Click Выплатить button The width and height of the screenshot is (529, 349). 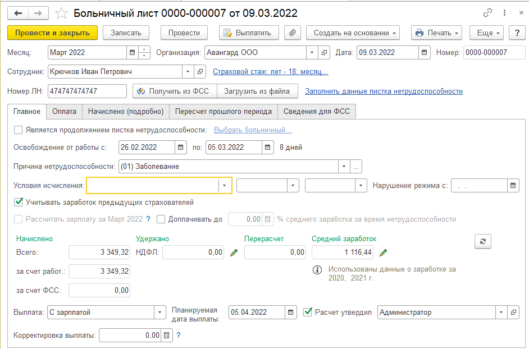click(x=249, y=33)
